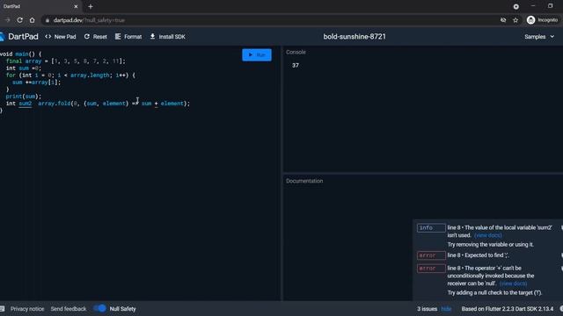Reset the pad code
Screen dimensions: 563x316
tap(96, 37)
